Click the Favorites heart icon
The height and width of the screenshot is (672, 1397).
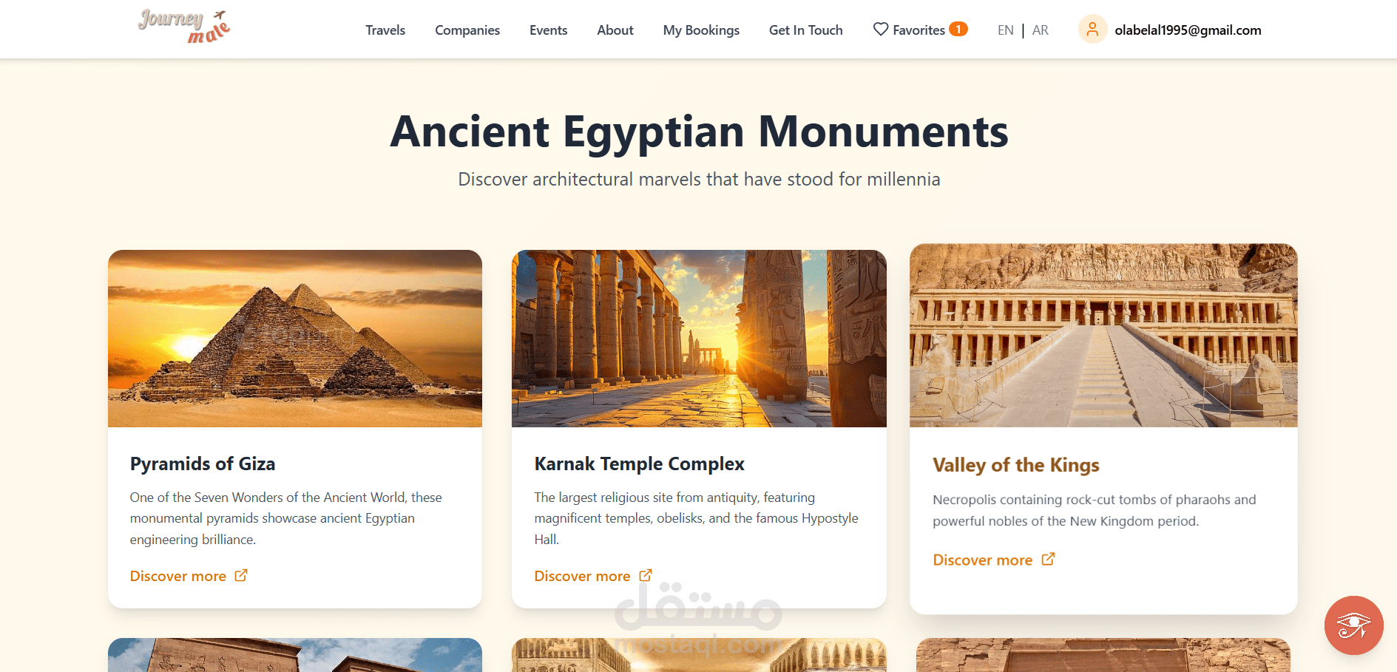click(x=880, y=30)
